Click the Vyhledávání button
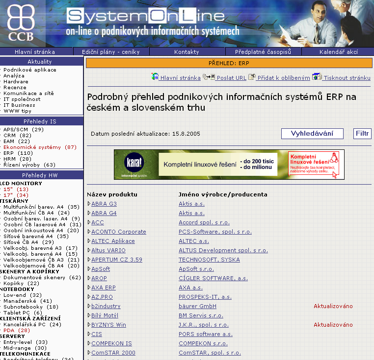374x360 pixels. click(312, 134)
